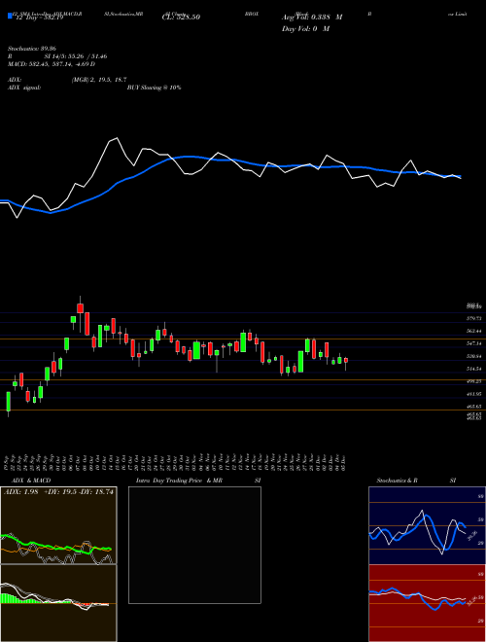Click the Intra Day Trading Price & MR title

tap(179, 481)
